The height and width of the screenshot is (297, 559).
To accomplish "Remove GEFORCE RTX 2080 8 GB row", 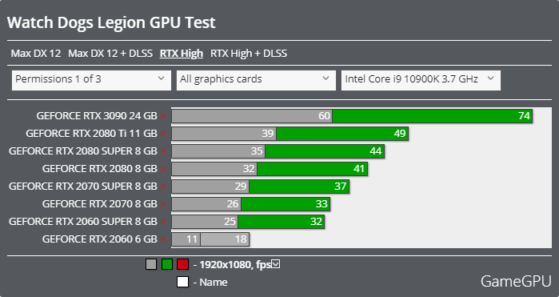I will point(163,169).
